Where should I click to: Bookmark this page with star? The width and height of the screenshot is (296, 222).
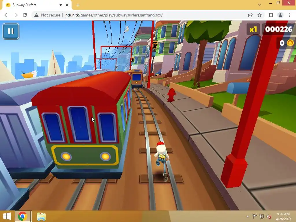(260, 15)
